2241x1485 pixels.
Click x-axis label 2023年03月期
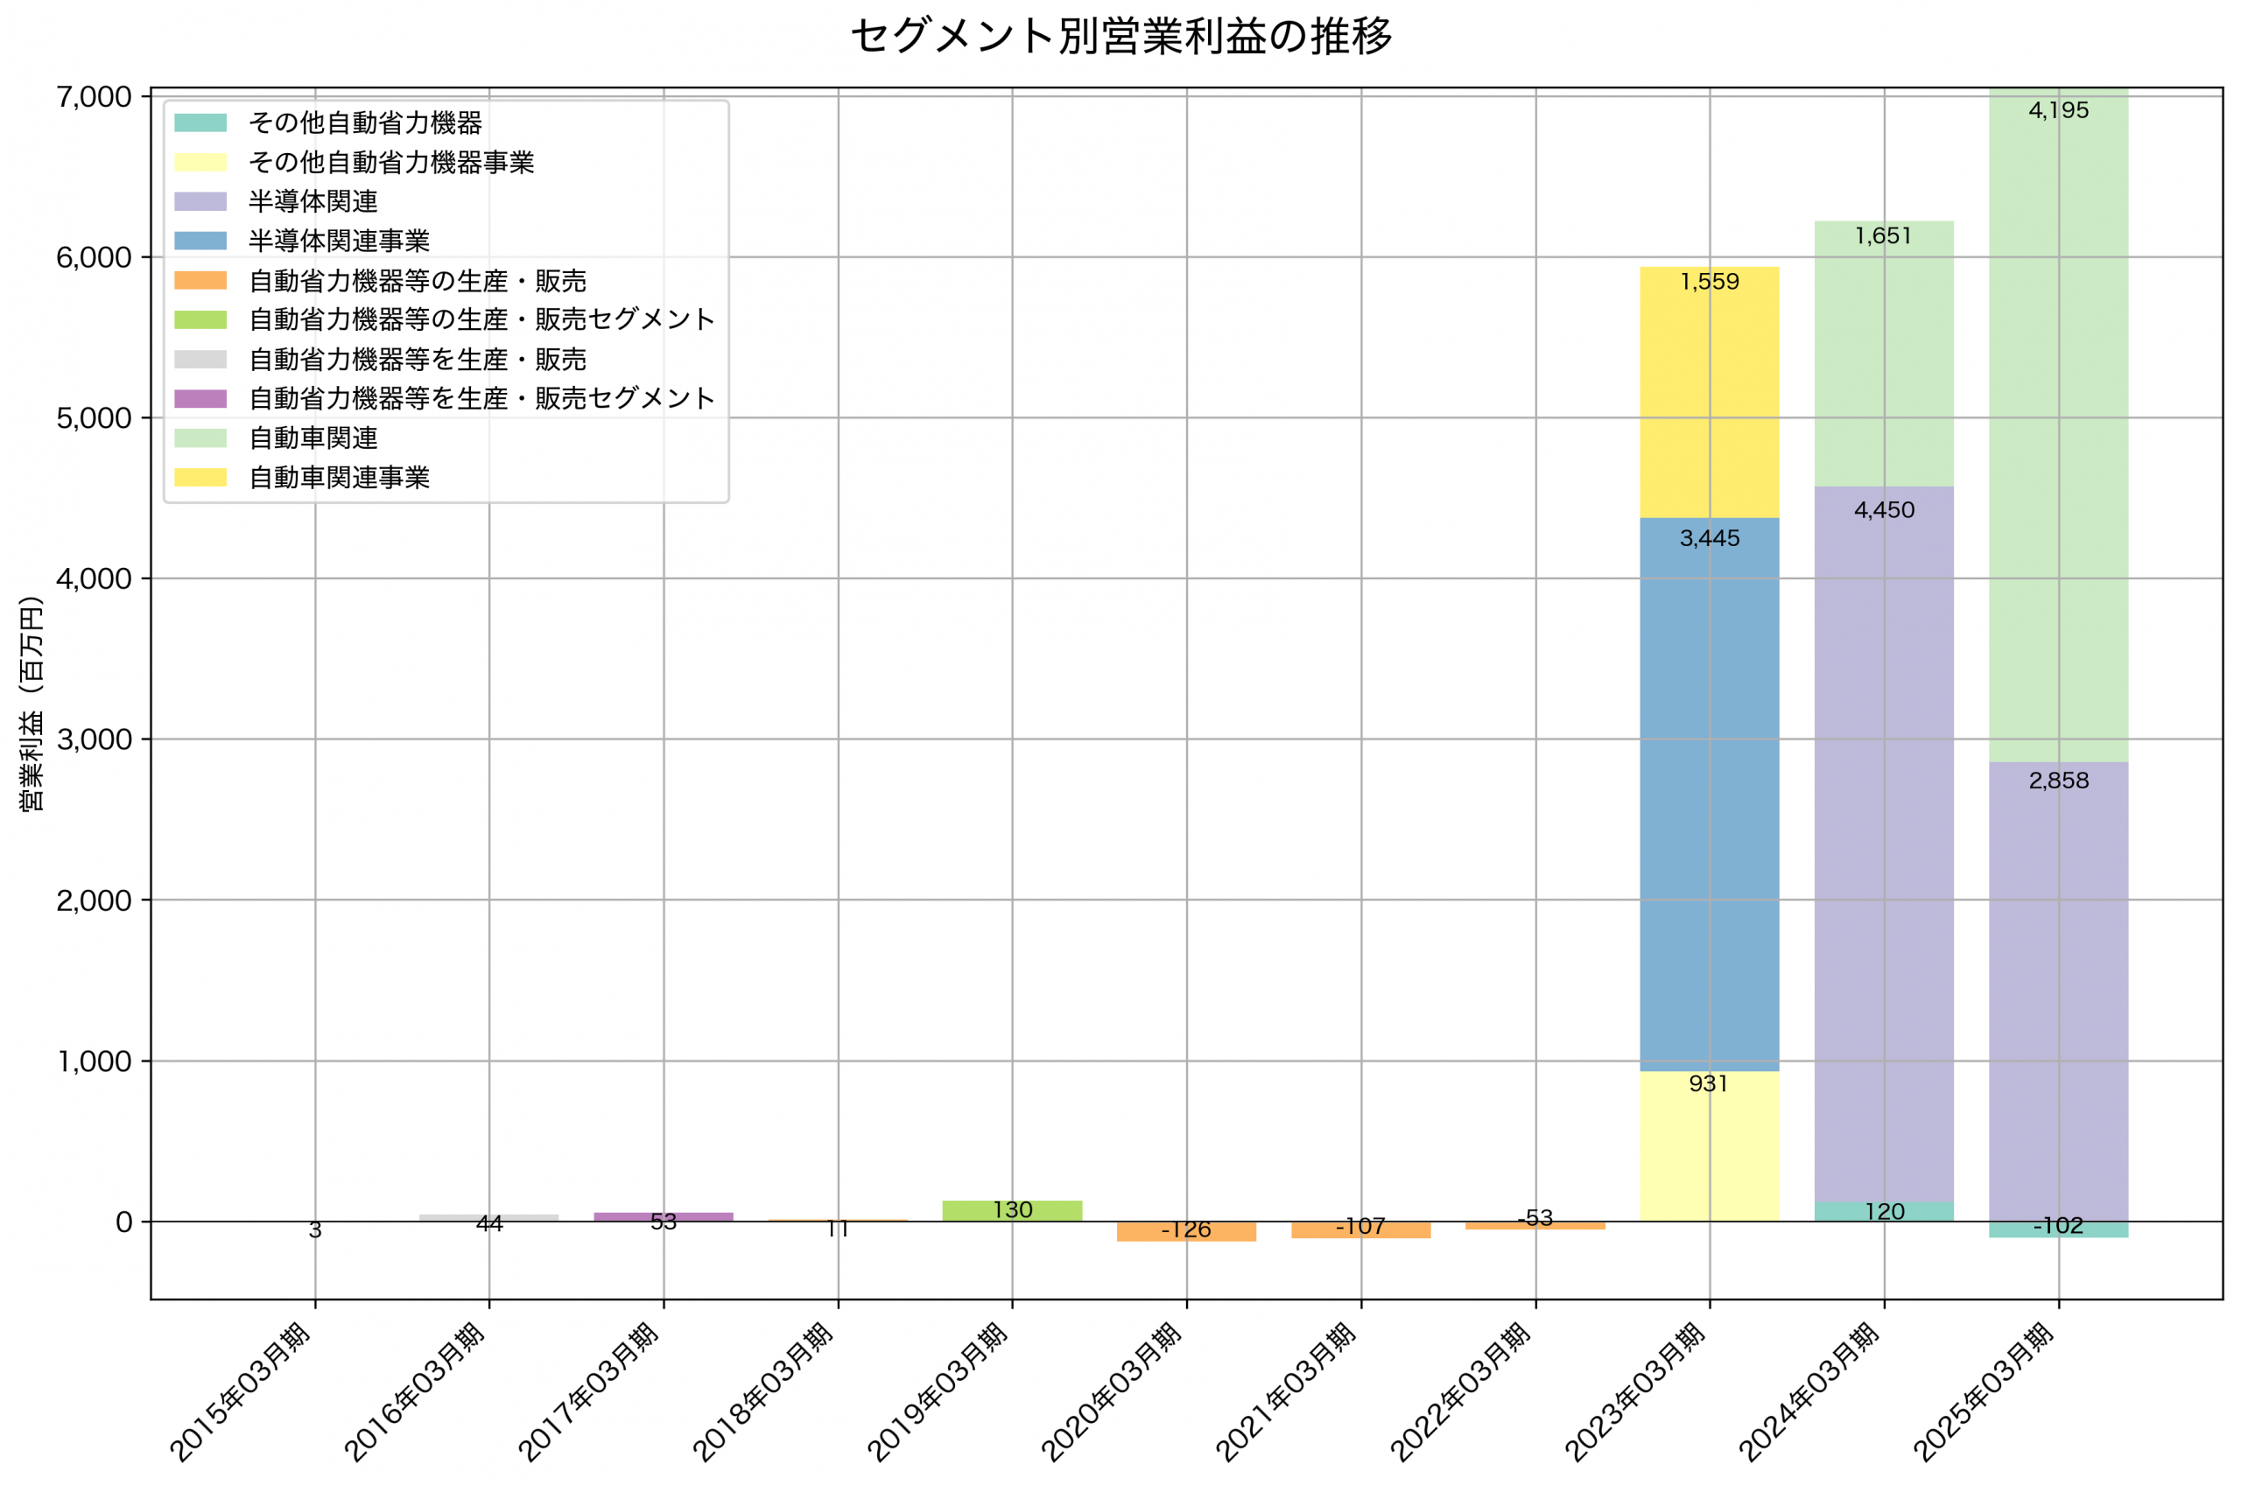click(x=1633, y=1393)
